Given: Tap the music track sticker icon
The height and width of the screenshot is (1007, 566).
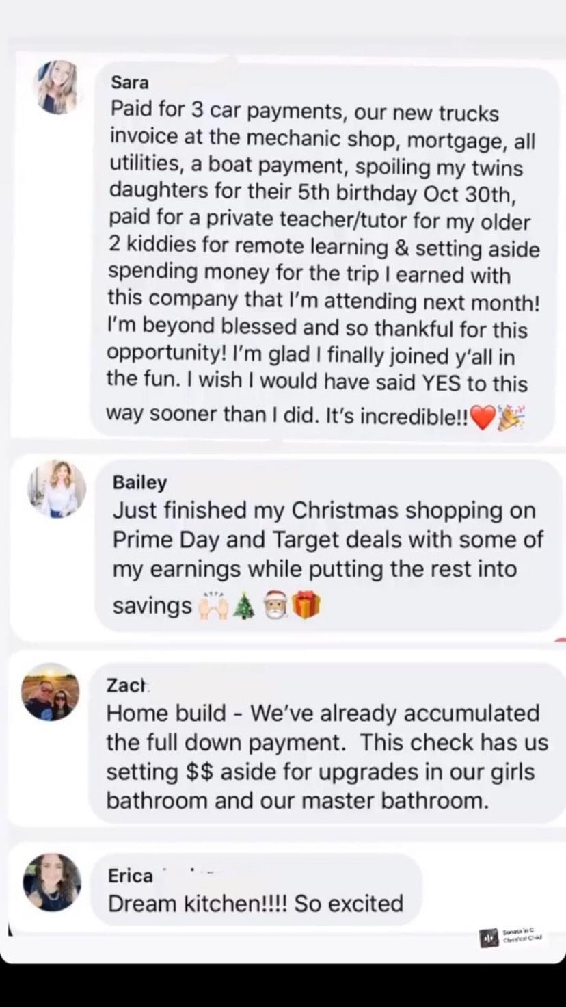Looking at the screenshot, I should 489,938.
